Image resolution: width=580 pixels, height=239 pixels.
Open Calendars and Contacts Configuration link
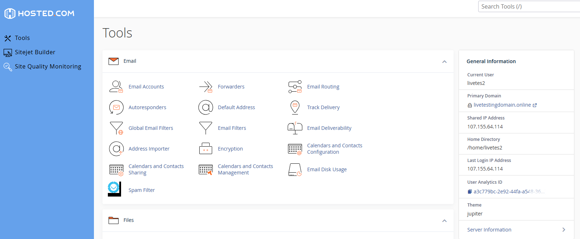pyautogui.click(x=335, y=149)
